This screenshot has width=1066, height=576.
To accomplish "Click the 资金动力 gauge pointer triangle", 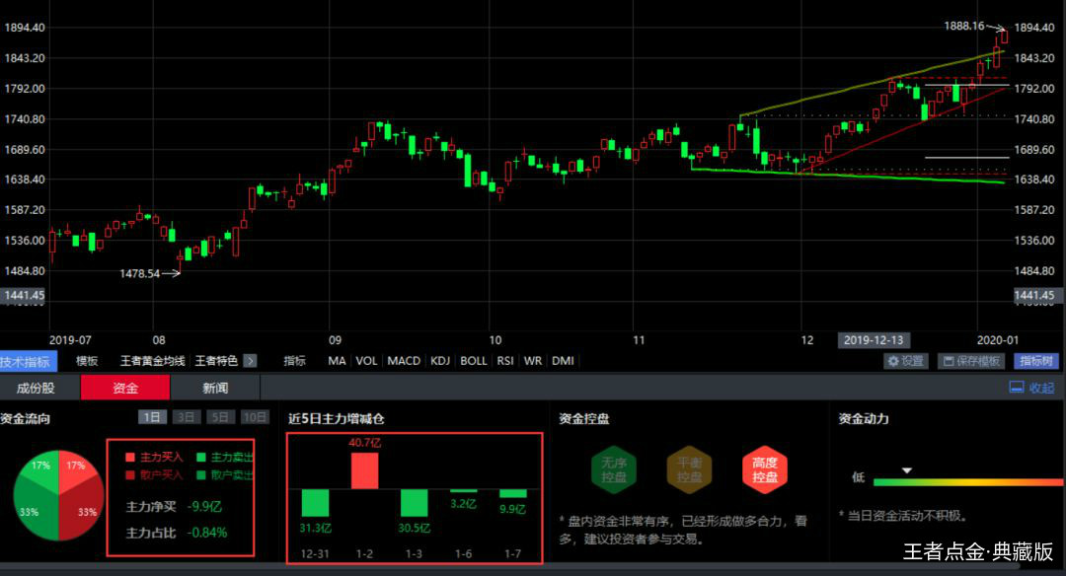I will pos(906,470).
